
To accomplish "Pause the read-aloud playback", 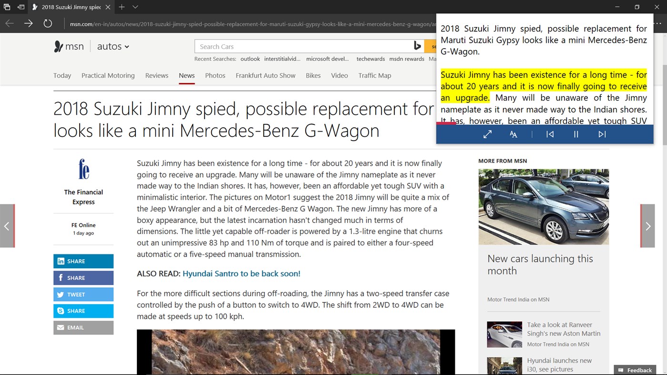I will tap(576, 134).
